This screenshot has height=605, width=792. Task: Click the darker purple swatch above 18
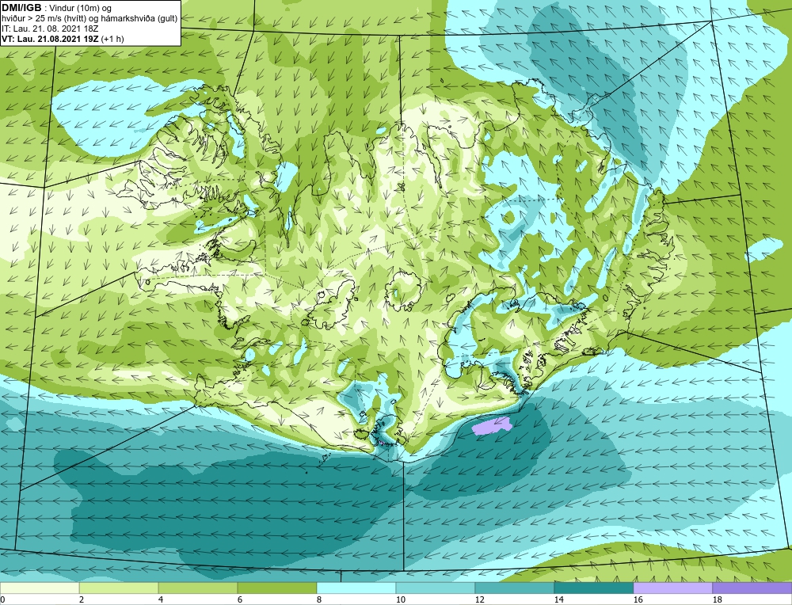point(752,588)
